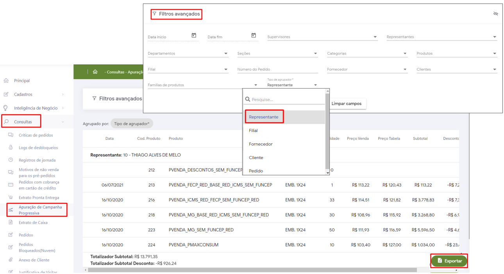Click the Logs de desbloqueios lock icon
The image size is (504, 274).
click(x=11, y=148)
